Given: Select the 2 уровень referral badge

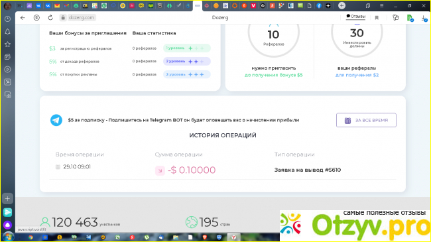Looking at the screenshot, I should pyautogui.click(x=186, y=61).
